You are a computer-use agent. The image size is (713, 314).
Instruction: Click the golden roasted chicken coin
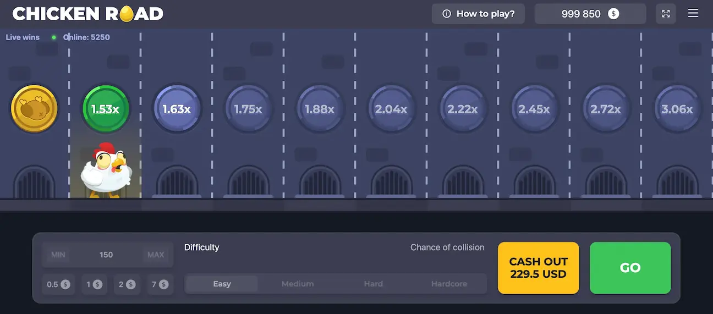coord(34,109)
